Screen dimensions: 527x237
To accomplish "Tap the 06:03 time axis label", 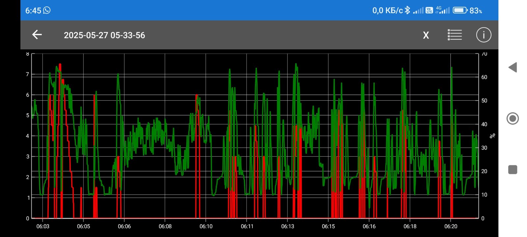I will click(x=43, y=226).
